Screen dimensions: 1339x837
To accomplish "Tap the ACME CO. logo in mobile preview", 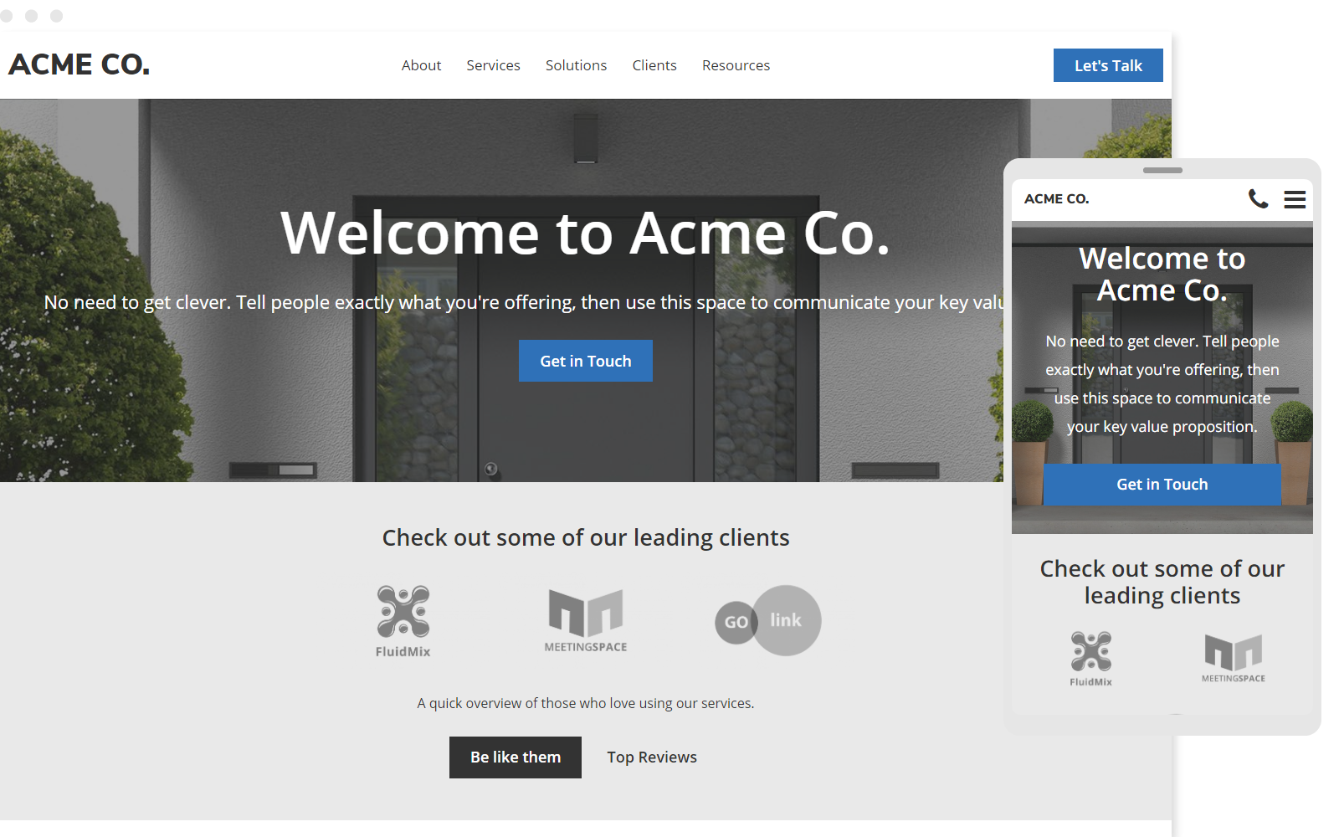I will tap(1056, 199).
